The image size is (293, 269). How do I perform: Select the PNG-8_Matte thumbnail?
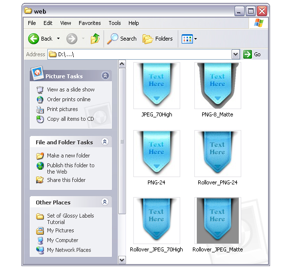218,86
